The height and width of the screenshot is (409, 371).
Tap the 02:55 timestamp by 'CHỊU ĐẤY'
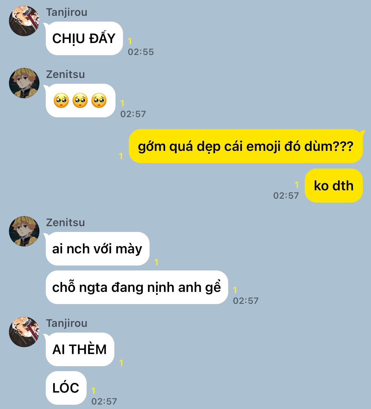point(141,52)
